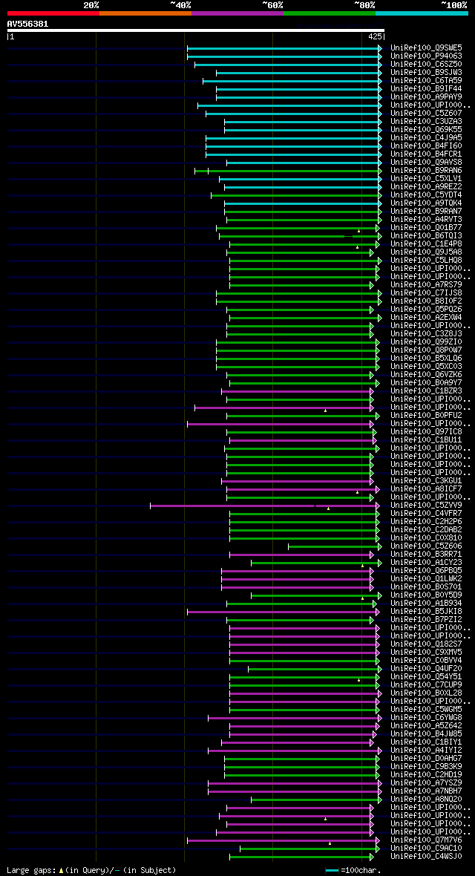The image size is (475, 876).
Task: Select hit UniRef100_B9RAN7
Action: (x=426, y=211)
